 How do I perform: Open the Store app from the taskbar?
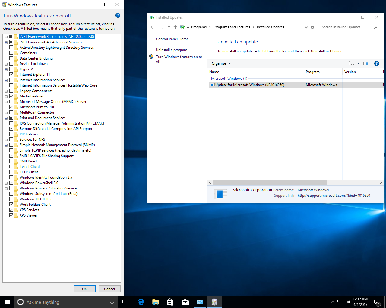point(170,302)
